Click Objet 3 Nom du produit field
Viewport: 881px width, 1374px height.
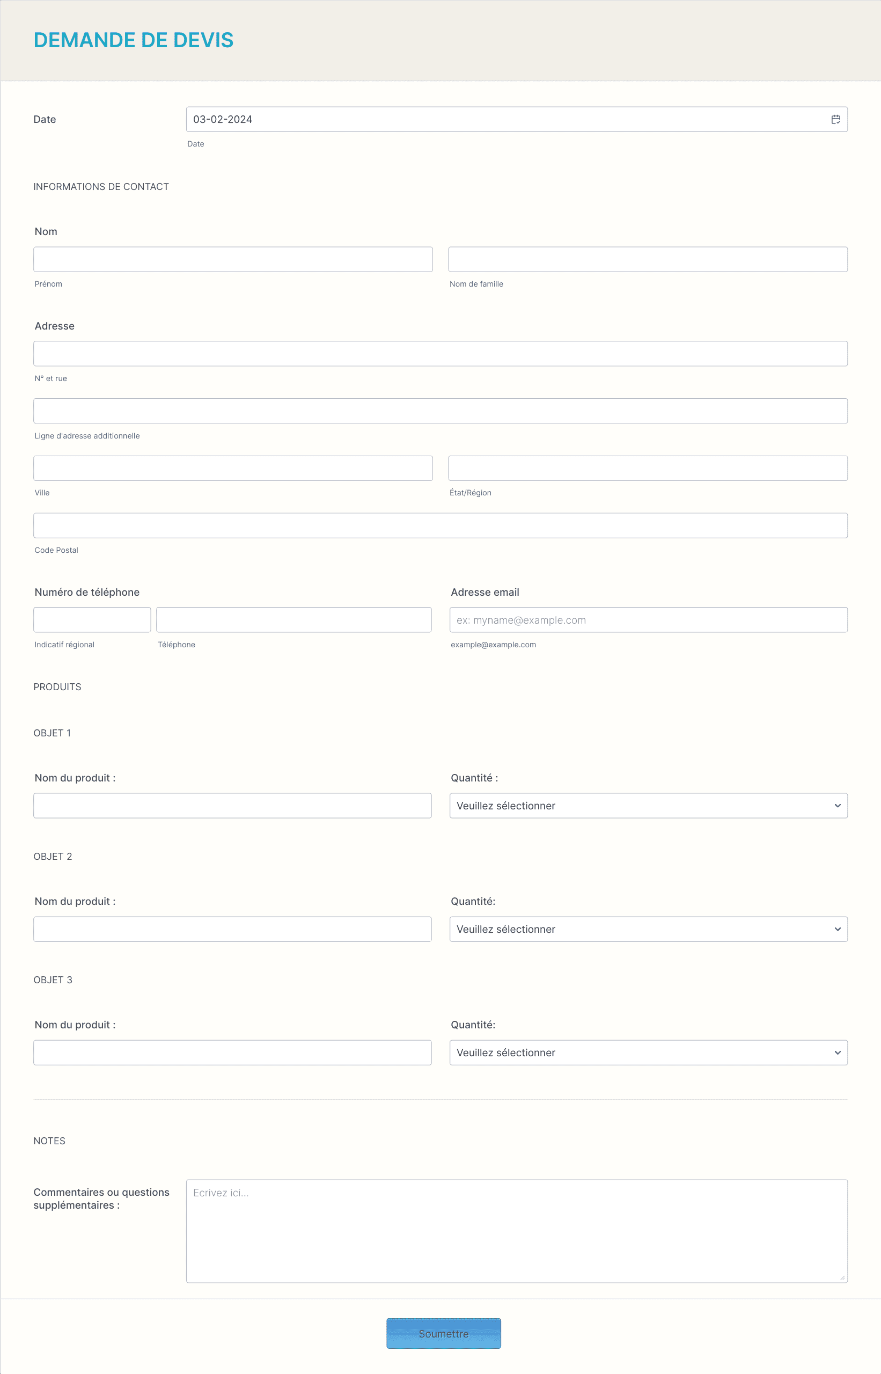[232, 1053]
